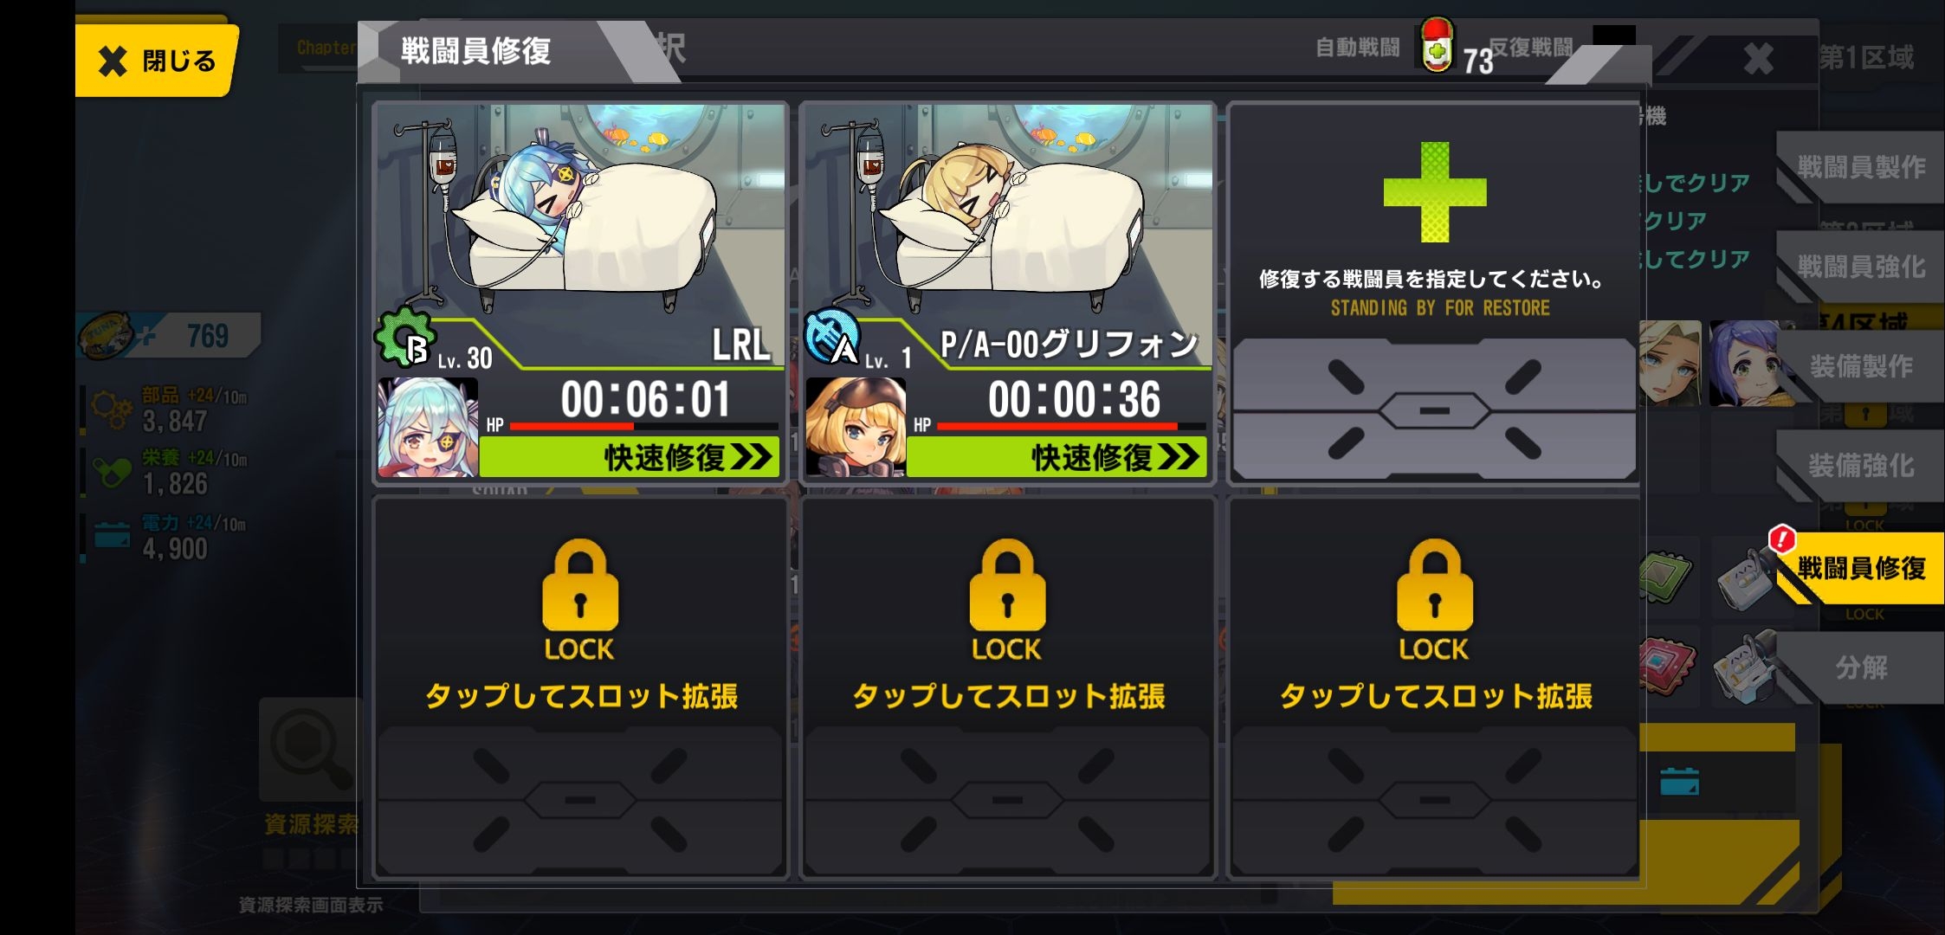Open the 分解 side tab
The height and width of the screenshot is (935, 1945).
pyautogui.click(x=1860, y=667)
